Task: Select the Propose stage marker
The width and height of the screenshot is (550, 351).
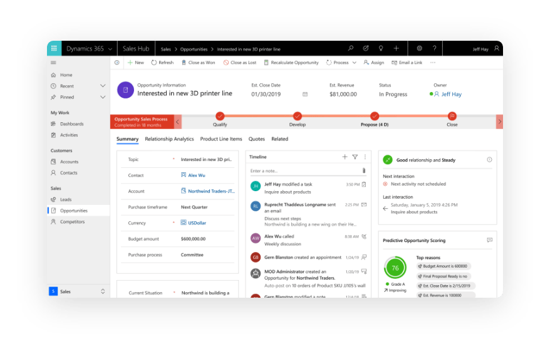Action: pyautogui.click(x=375, y=116)
